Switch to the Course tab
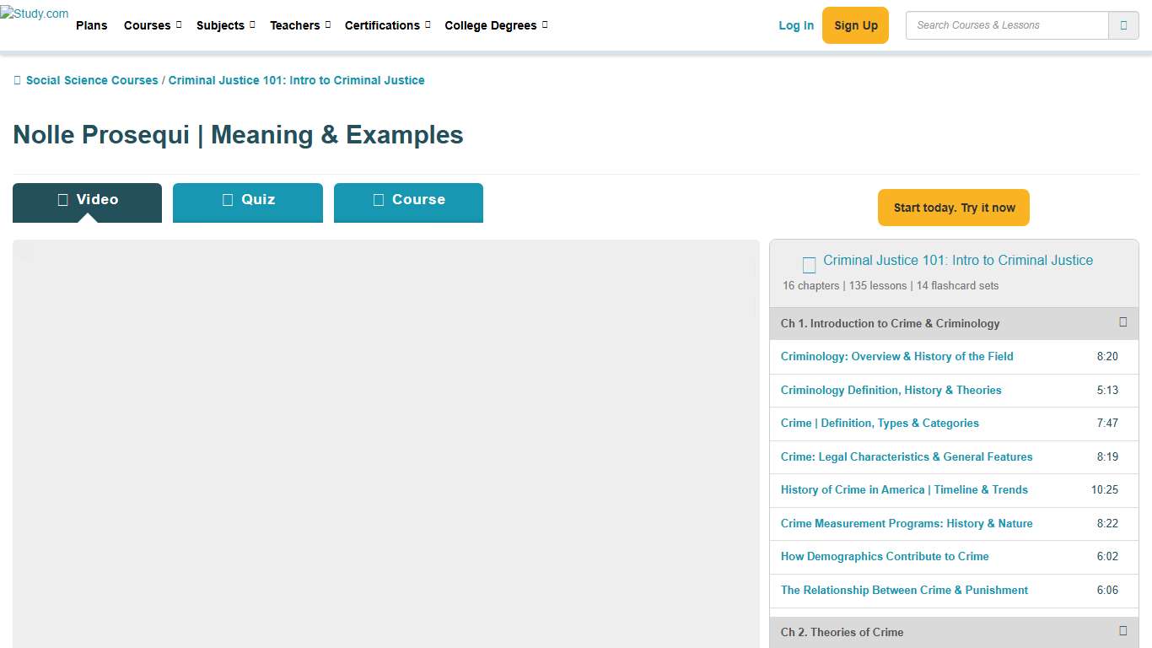1152x648 pixels. point(408,201)
